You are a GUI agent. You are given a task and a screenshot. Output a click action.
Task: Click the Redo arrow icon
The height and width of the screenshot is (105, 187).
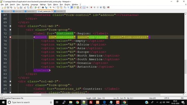pos(39,7)
